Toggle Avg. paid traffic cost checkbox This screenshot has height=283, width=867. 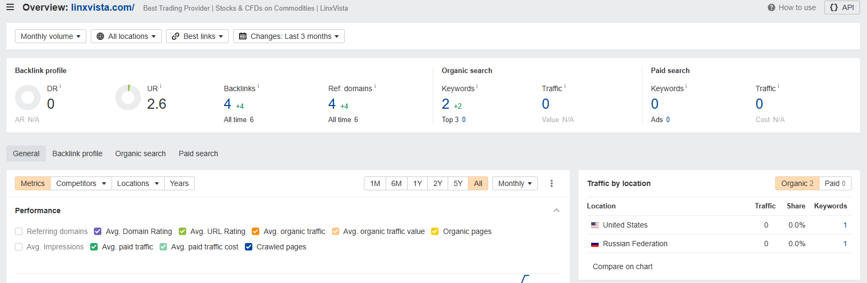click(x=163, y=247)
